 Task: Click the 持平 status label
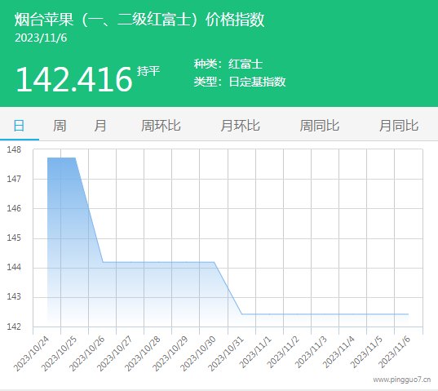148,71
